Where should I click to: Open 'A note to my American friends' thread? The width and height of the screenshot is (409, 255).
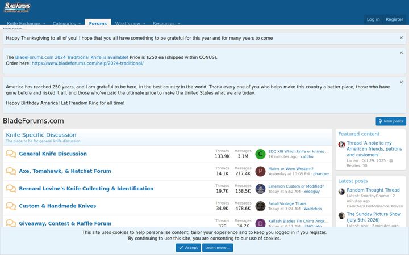[374, 149]
